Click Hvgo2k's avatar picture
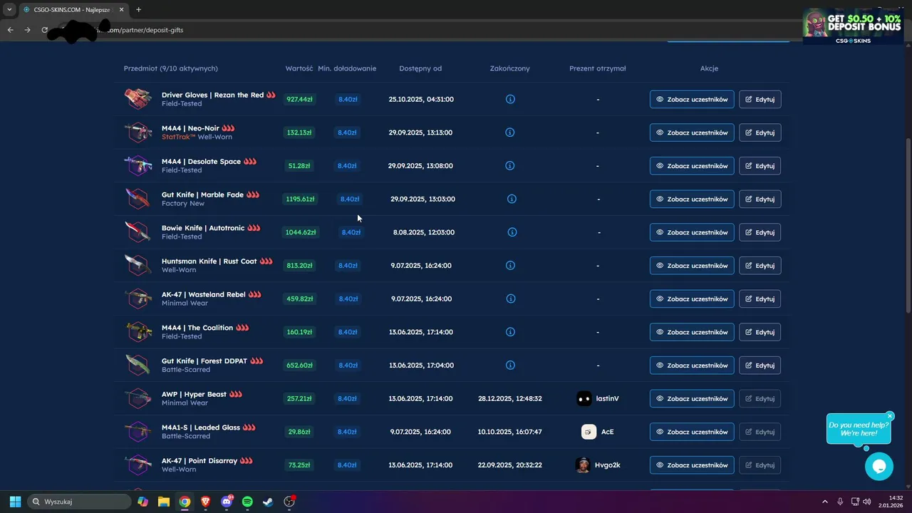912x513 pixels. 583,465
